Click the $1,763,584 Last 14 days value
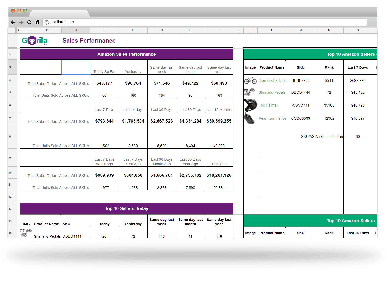The width and height of the screenshot is (387, 282). click(133, 121)
